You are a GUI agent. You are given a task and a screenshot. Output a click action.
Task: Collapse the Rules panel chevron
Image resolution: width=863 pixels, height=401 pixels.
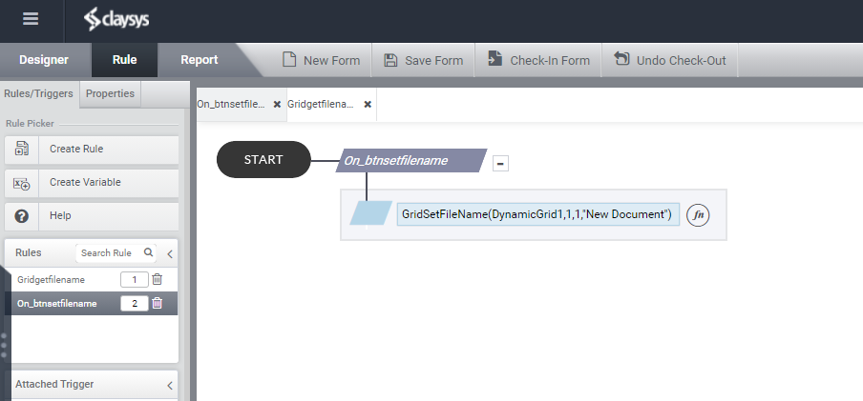coord(170,253)
